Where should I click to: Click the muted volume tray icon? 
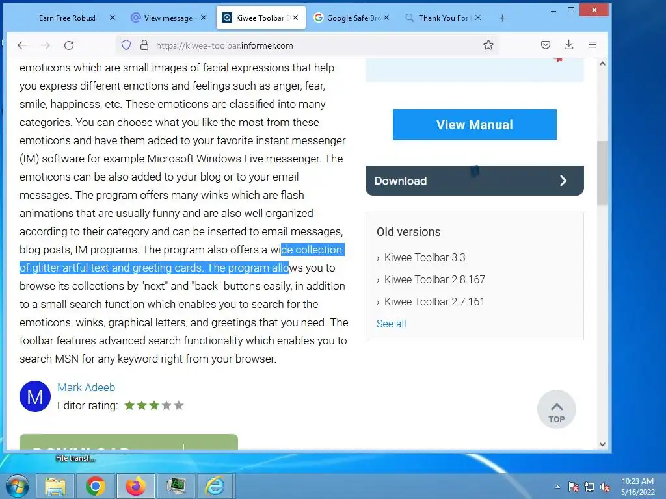point(605,487)
